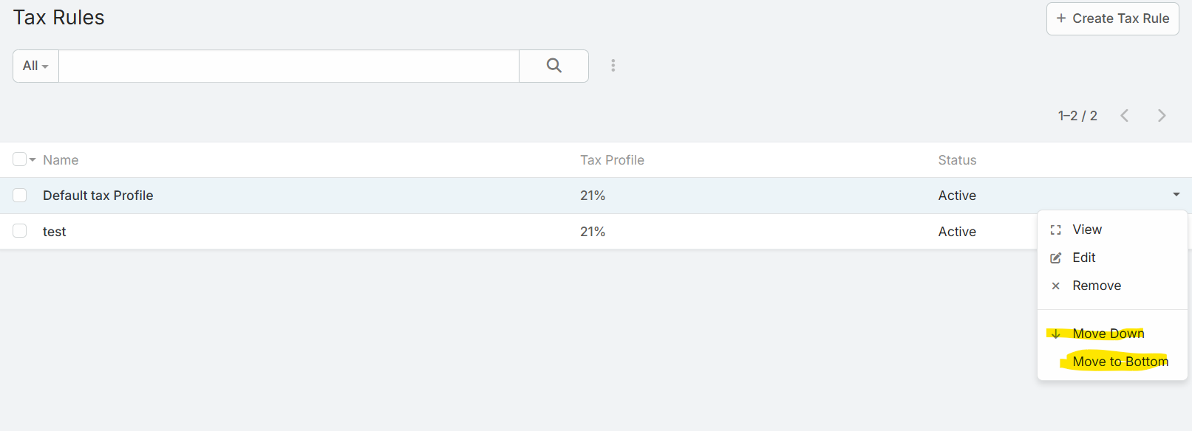Tick the Default tax Profile row checkbox

(20, 195)
